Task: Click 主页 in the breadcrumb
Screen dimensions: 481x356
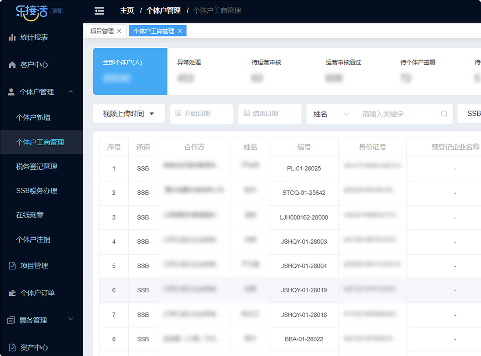Action: tap(127, 11)
